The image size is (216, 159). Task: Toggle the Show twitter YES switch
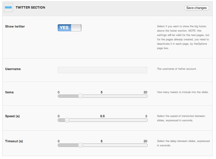click(69, 28)
